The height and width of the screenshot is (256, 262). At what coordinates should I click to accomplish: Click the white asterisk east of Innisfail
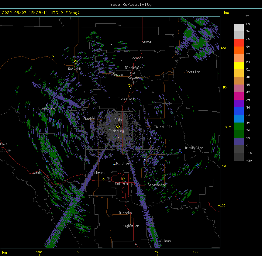tap(153, 92)
